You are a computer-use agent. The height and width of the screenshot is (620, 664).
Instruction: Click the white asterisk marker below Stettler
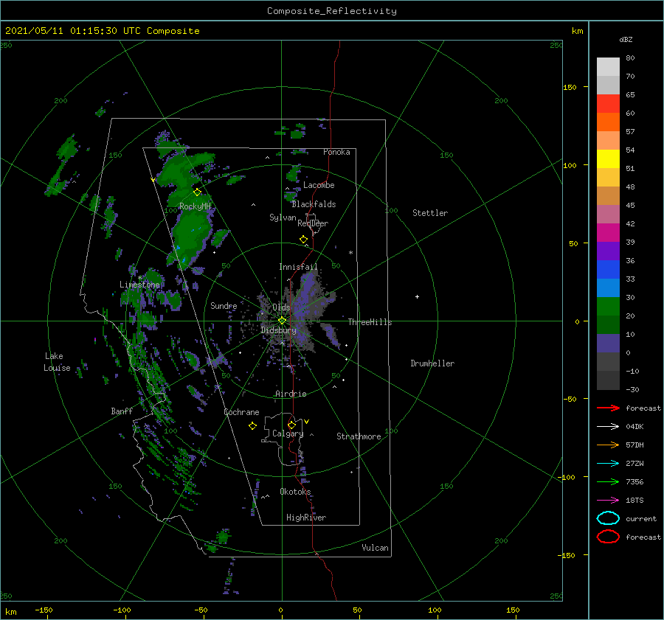click(x=350, y=253)
